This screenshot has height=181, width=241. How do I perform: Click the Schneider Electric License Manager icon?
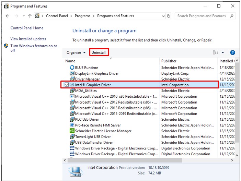point(72,131)
